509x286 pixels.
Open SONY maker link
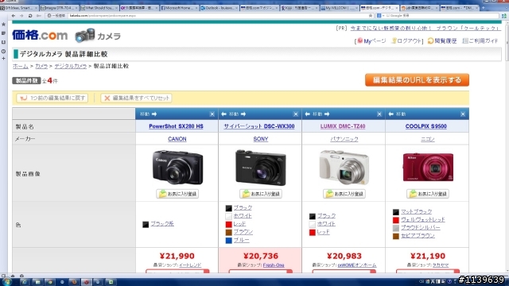tap(261, 139)
